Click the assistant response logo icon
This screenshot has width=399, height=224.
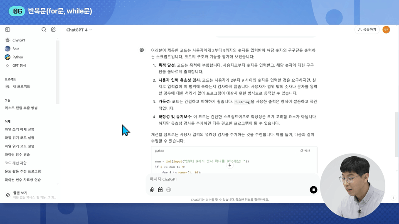click(x=142, y=50)
